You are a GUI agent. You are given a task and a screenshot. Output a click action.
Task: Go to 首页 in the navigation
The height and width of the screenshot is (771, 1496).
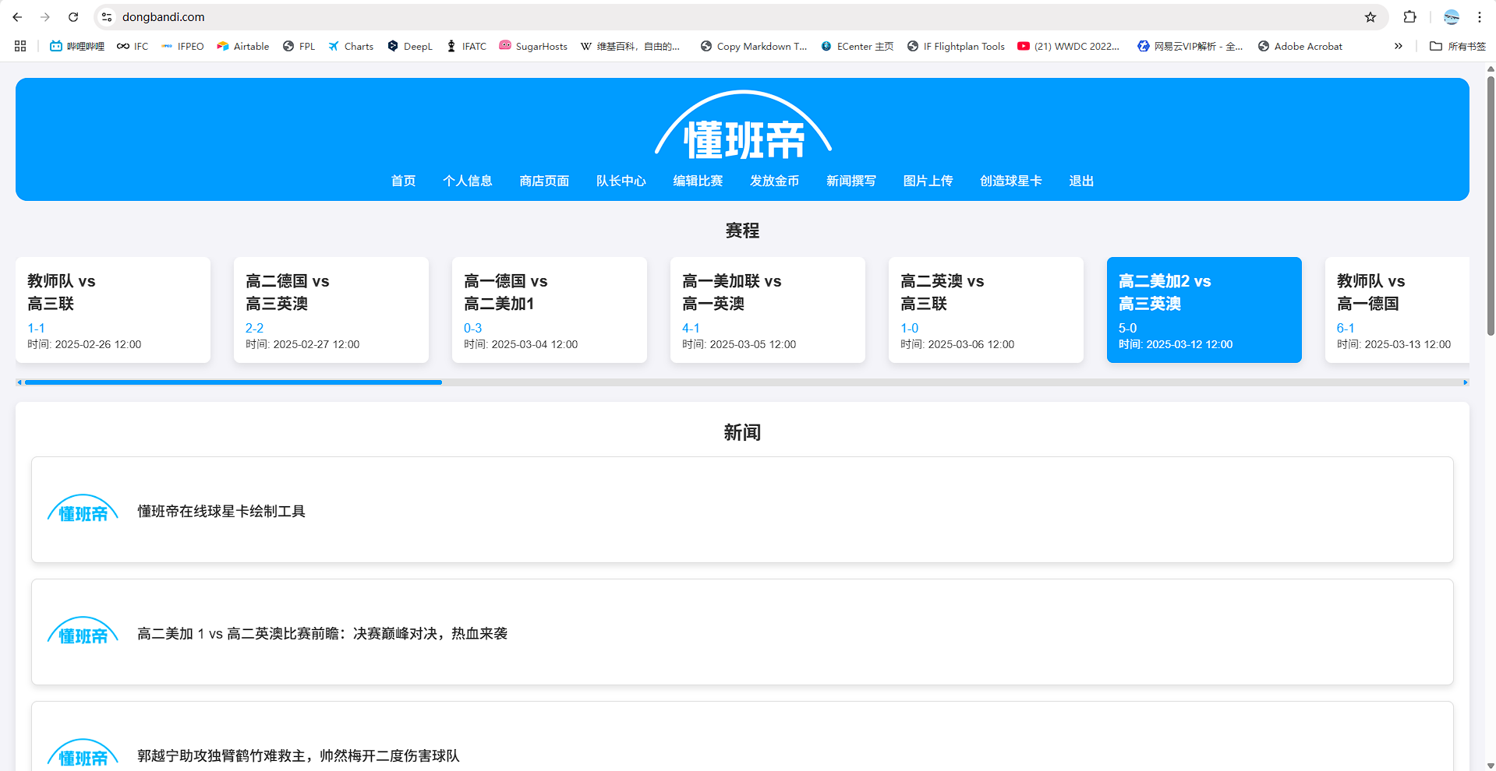point(403,181)
